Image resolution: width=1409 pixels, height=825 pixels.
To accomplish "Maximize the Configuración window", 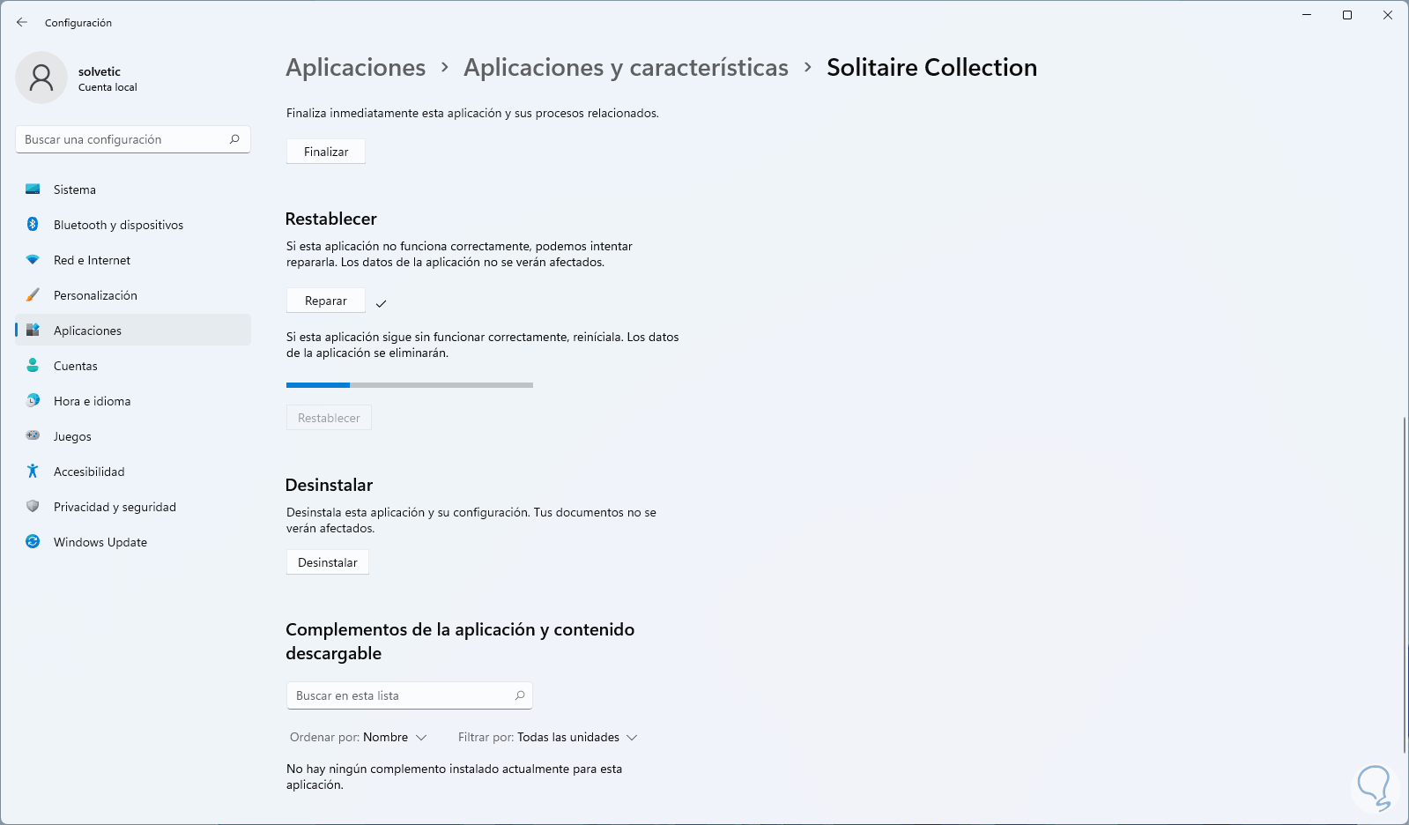I will point(1347,15).
